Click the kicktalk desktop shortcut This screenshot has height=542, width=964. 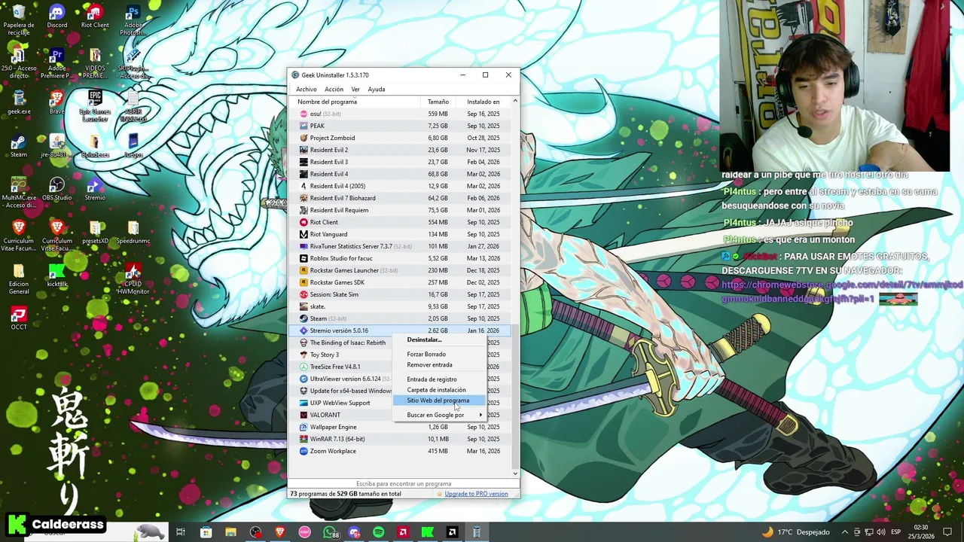click(56, 275)
